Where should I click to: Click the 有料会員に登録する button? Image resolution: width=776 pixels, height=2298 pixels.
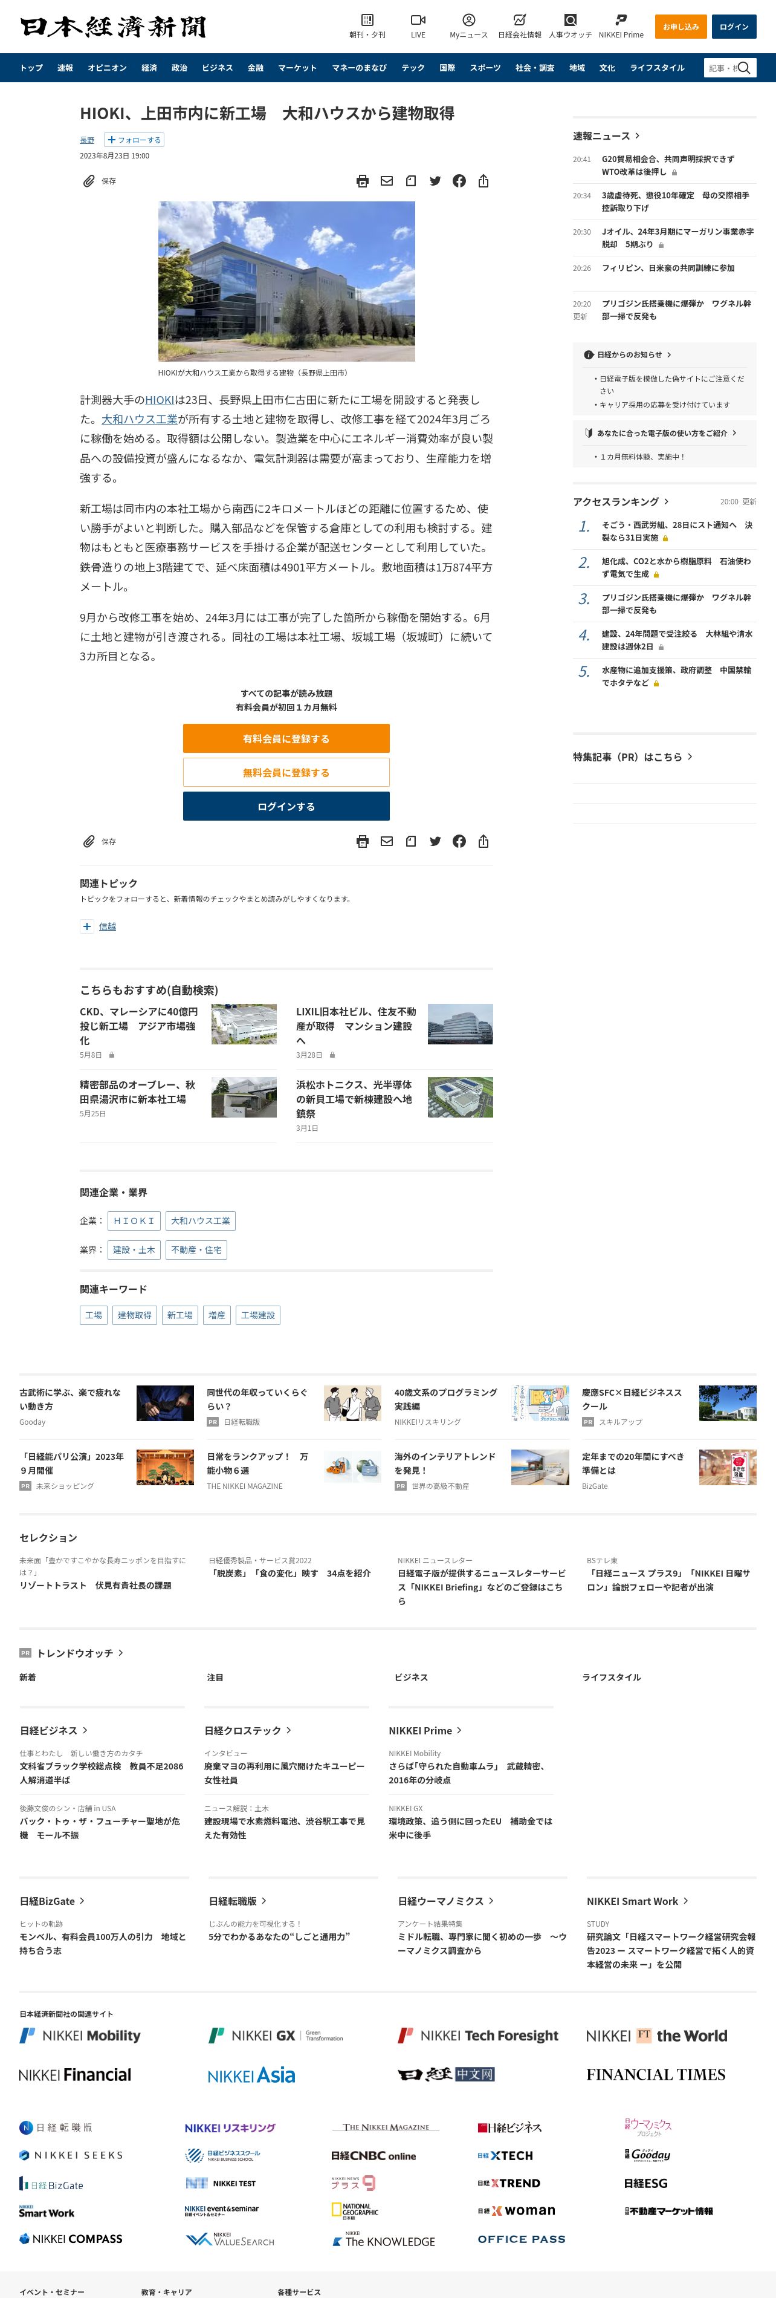point(286,738)
